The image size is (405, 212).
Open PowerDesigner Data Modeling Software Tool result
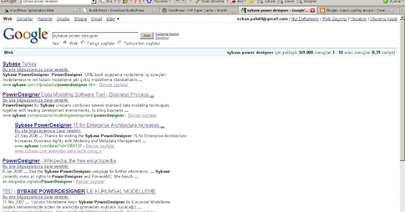(x=78, y=95)
